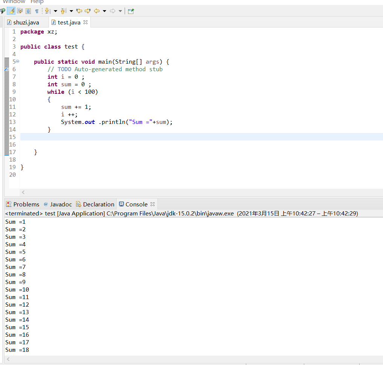Click console output line 'Sum =18'

tap(17, 350)
